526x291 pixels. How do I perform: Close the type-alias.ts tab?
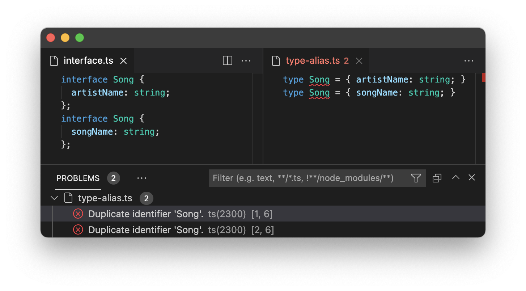359,61
